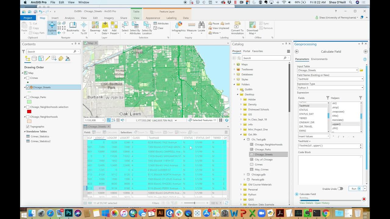
Task: Toggle the Enable Undo switch
Action: (340, 189)
